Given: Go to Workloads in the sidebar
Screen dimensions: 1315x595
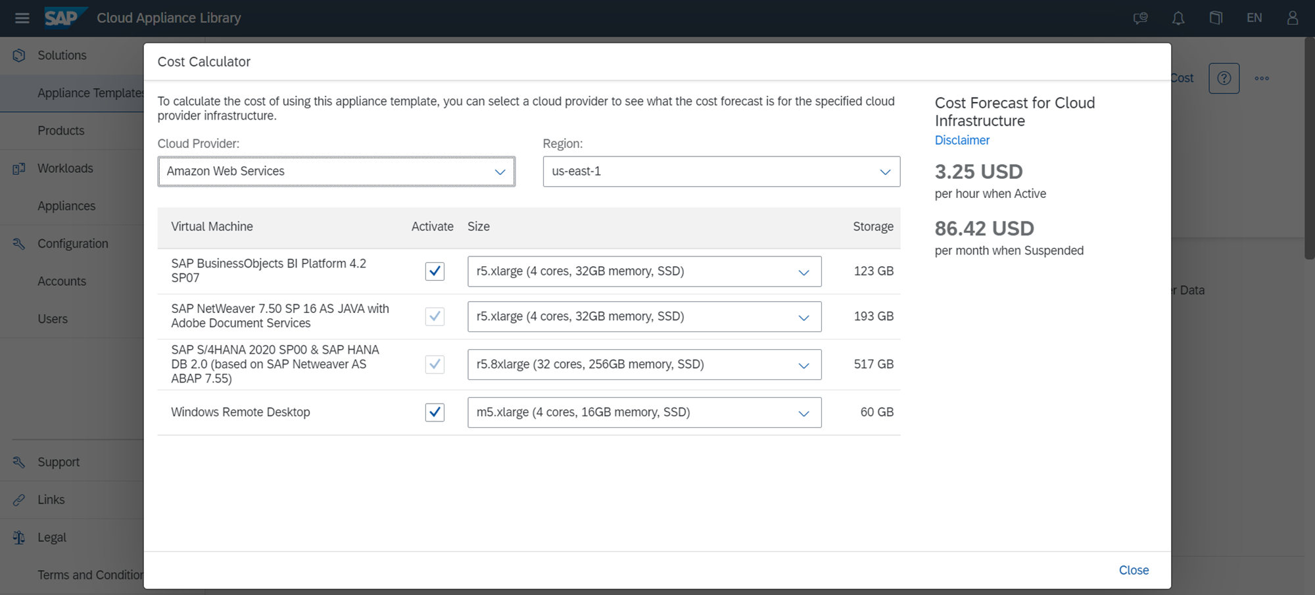Looking at the screenshot, I should coord(65,168).
